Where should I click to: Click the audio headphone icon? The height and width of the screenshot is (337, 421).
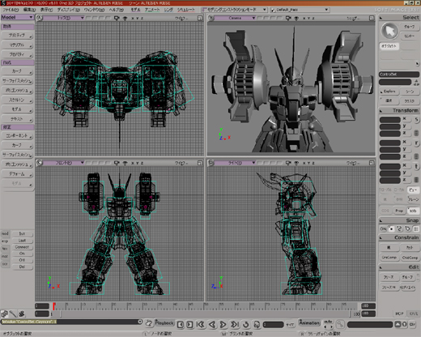[x=257, y=324]
